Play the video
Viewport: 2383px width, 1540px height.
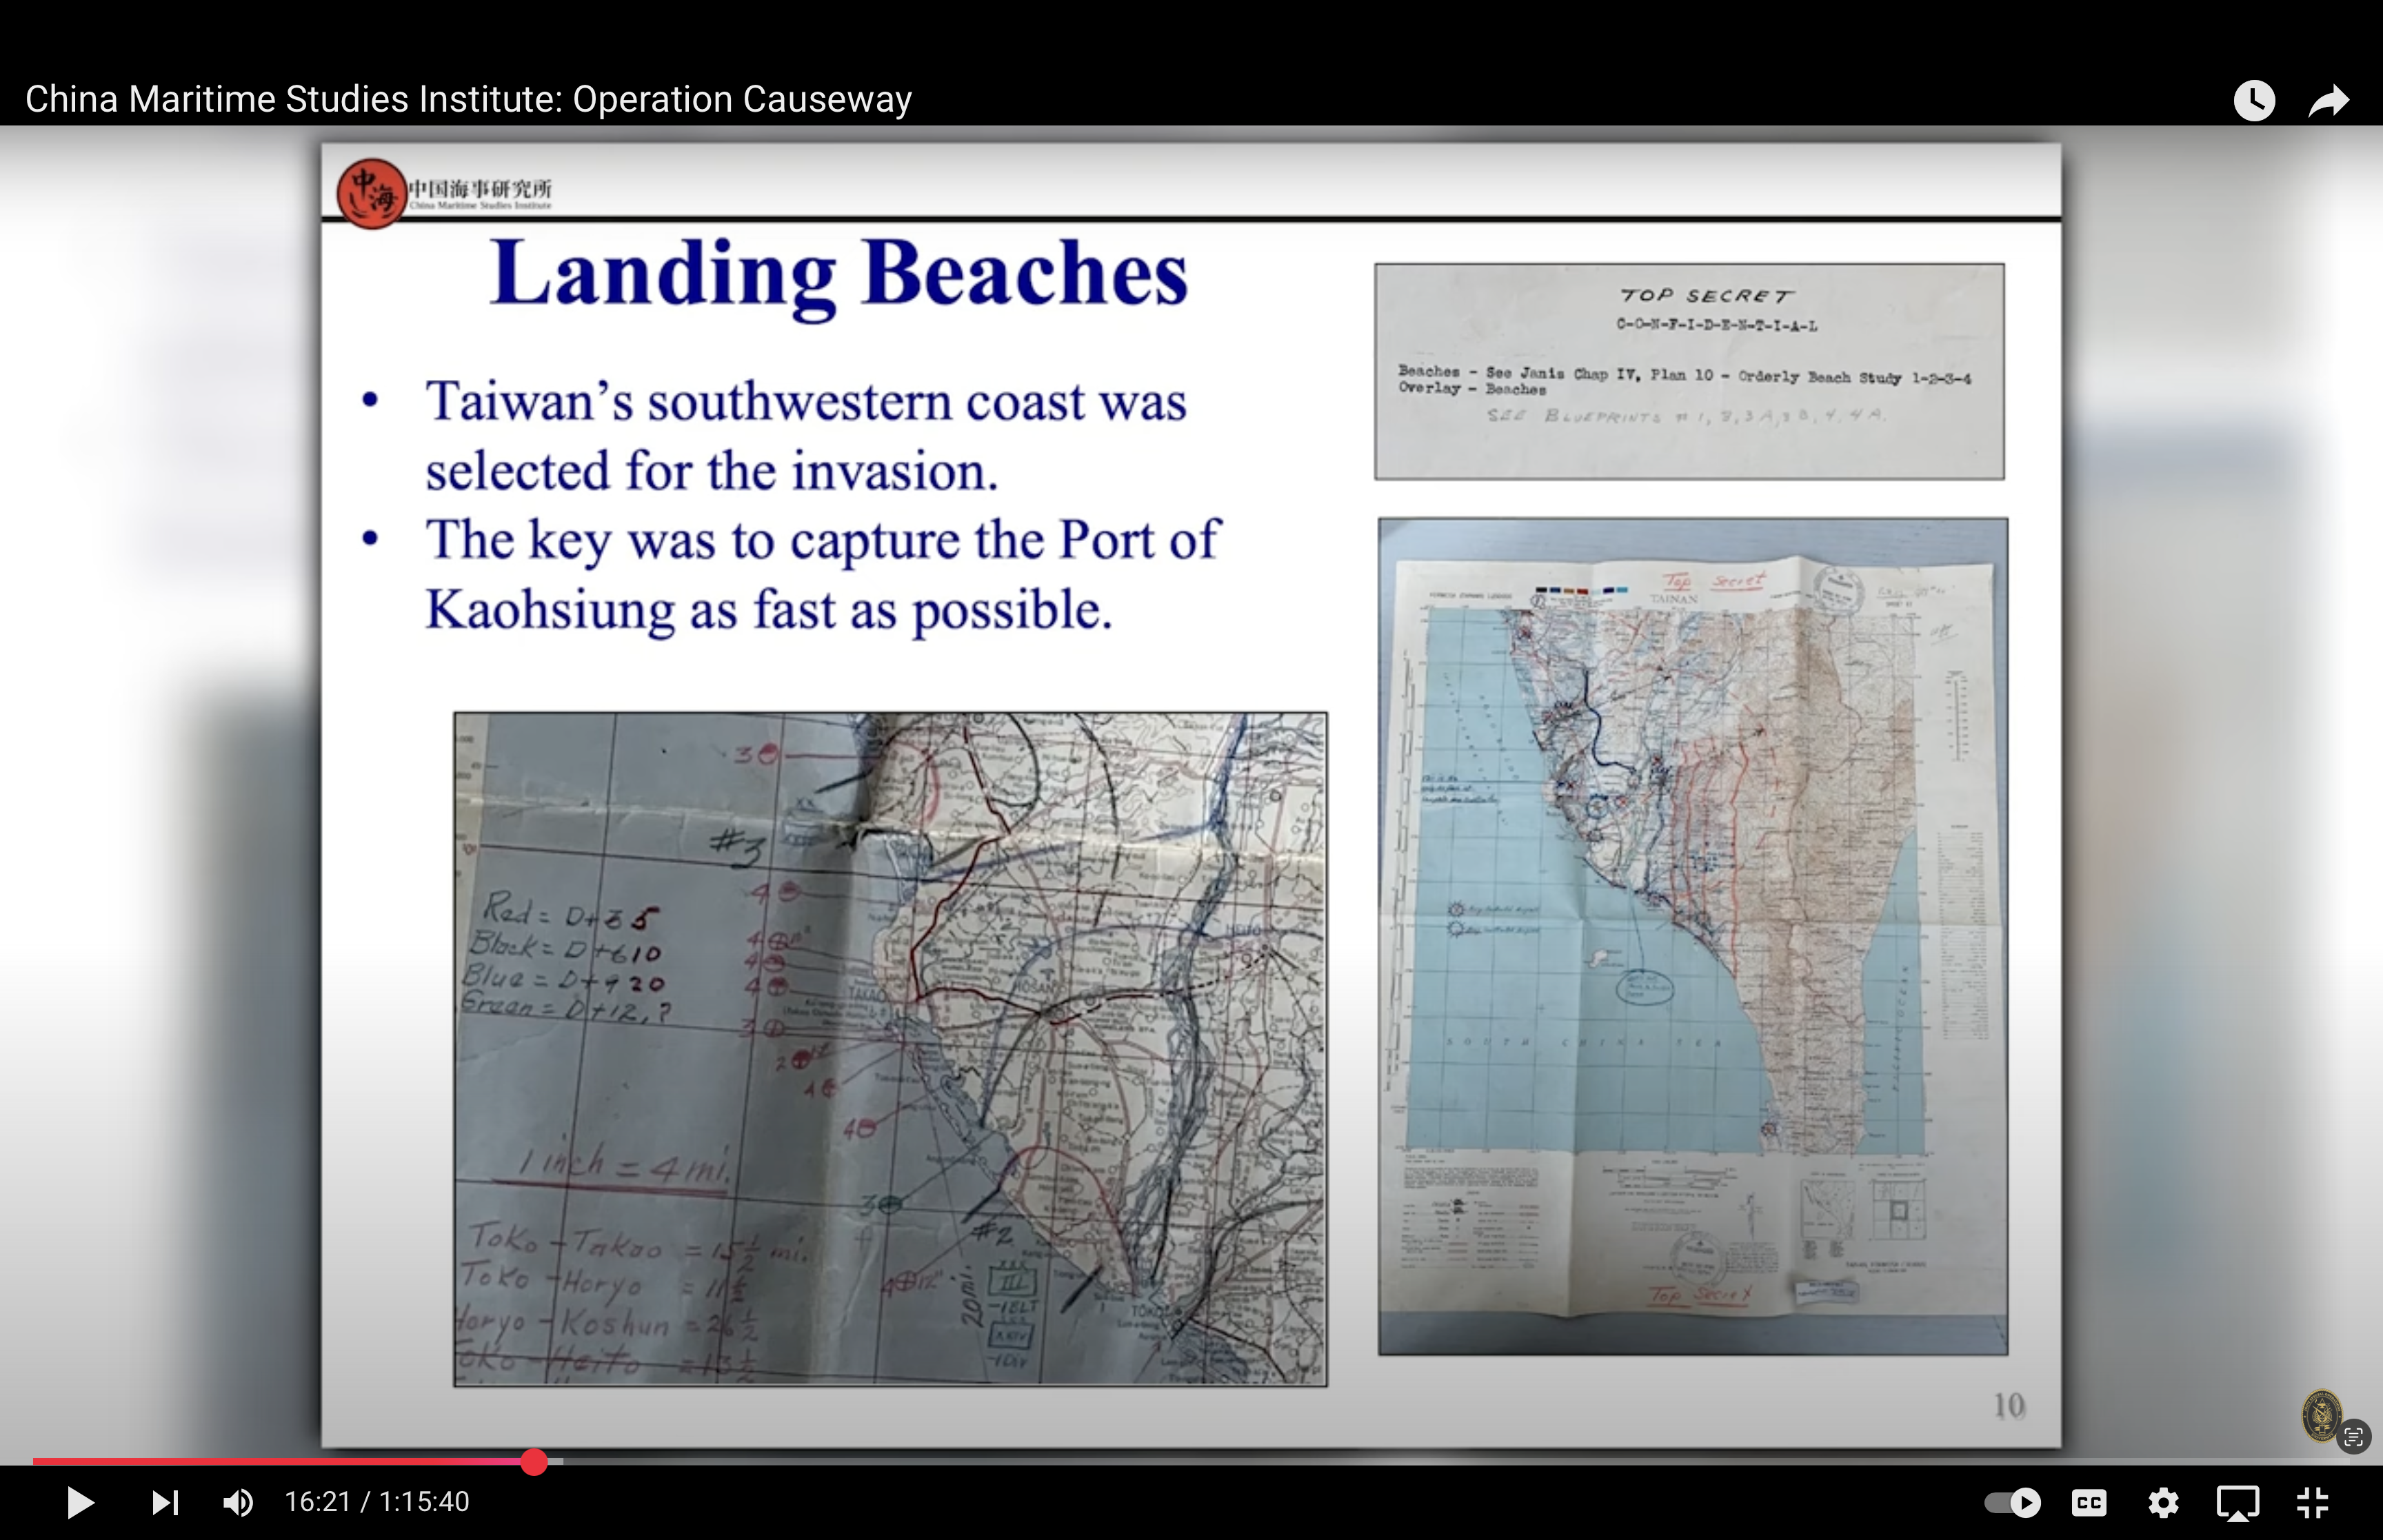pyautogui.click(x=79, y=1502)
